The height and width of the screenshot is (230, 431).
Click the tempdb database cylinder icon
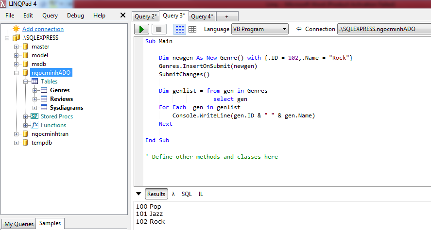click(x=25, y=143)
